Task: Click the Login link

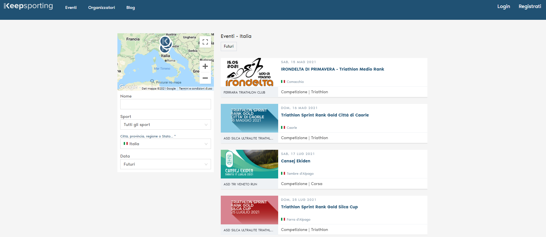Action: (504, 6)
